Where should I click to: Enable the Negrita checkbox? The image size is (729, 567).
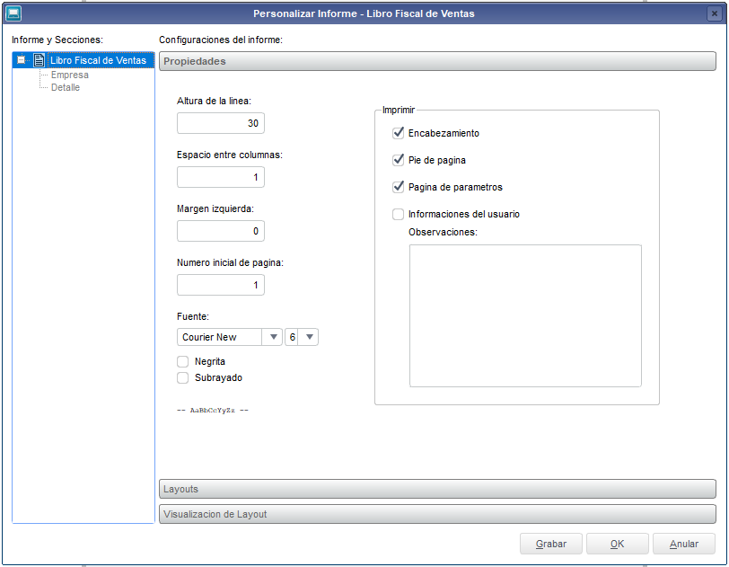click(x=183, y=362)
